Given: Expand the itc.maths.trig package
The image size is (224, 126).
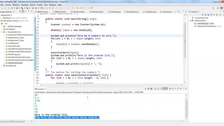Looking at the screenshot, I should click(2, 66).
